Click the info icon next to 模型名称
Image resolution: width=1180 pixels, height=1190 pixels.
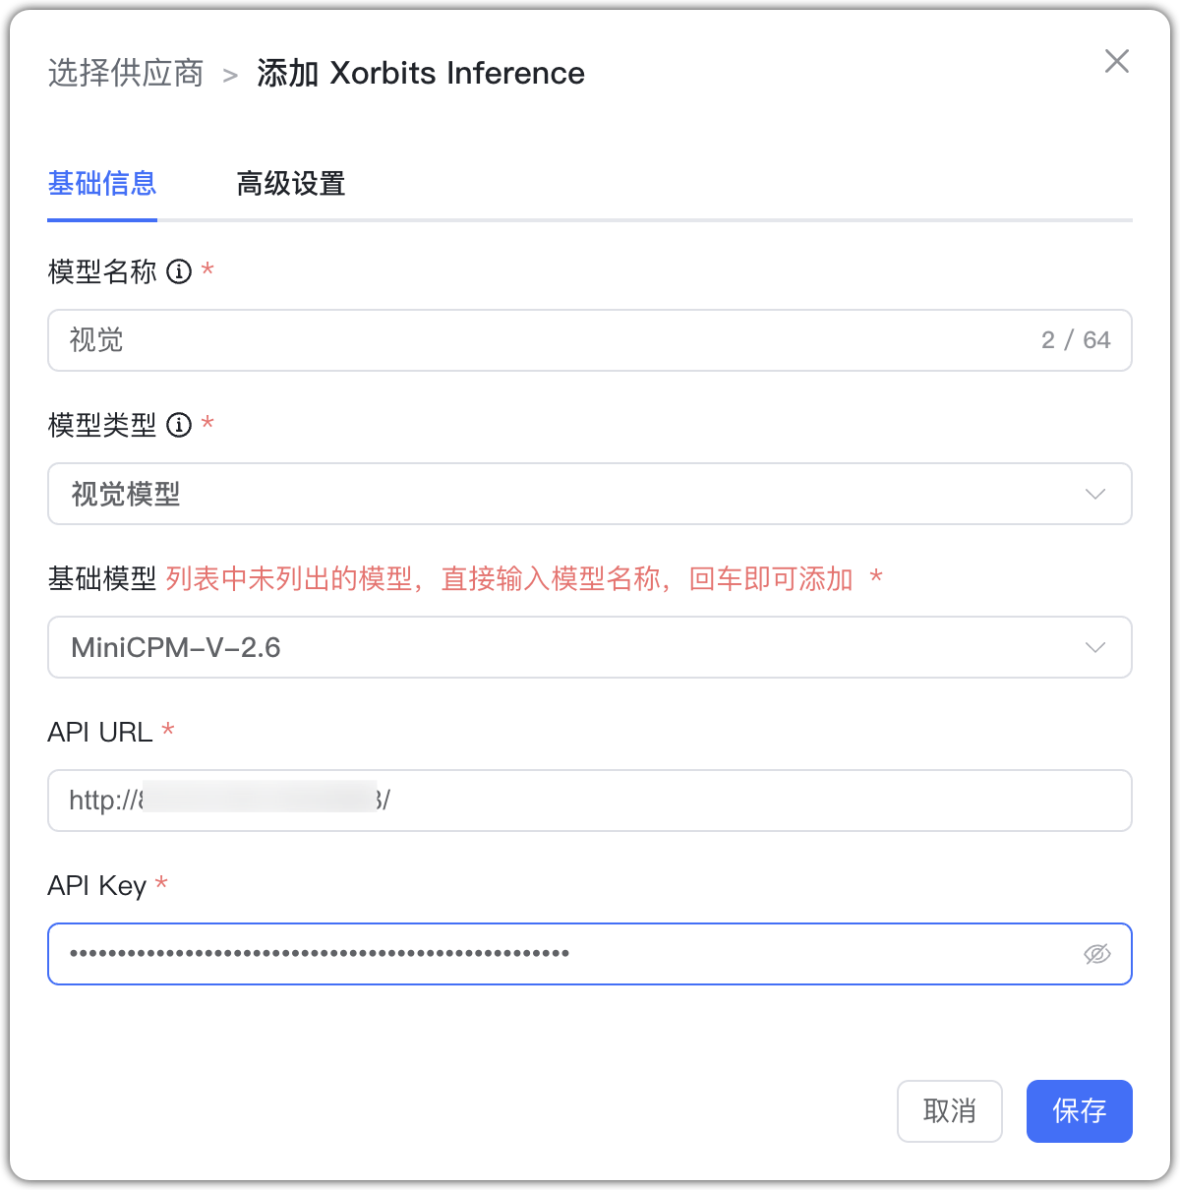pos(178,272)
